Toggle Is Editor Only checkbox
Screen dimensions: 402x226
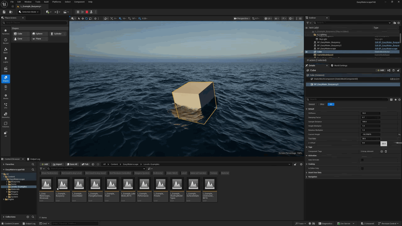[362, 168]
